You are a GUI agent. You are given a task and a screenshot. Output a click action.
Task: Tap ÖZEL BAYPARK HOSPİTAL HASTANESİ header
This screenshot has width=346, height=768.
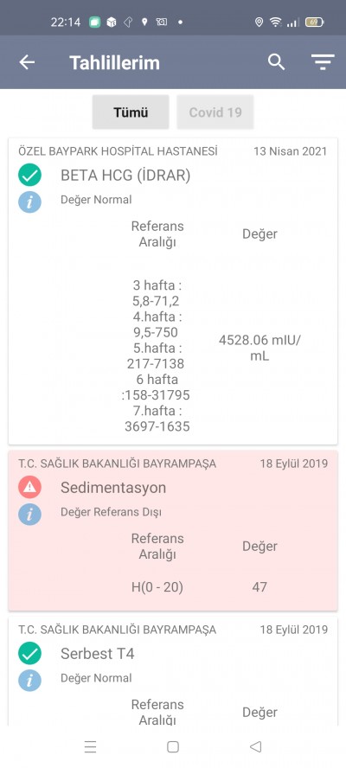[x=118, y=150]
